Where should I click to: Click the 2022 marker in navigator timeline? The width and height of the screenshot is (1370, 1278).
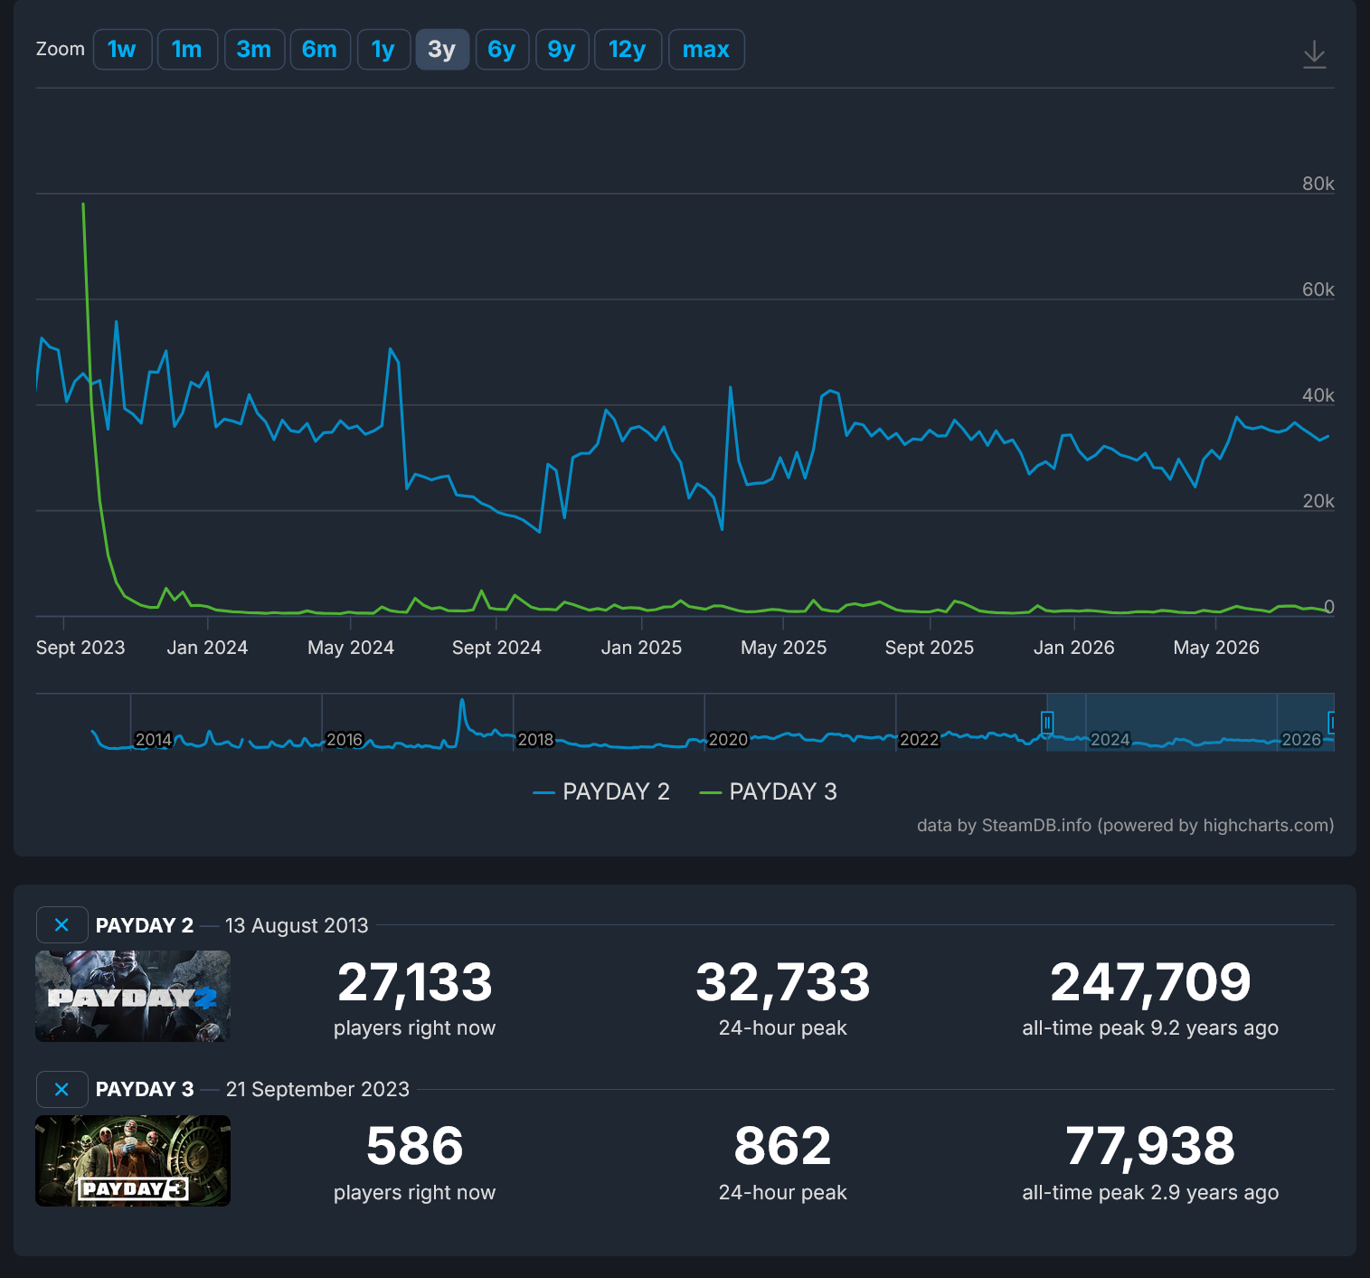pos(920,740)
